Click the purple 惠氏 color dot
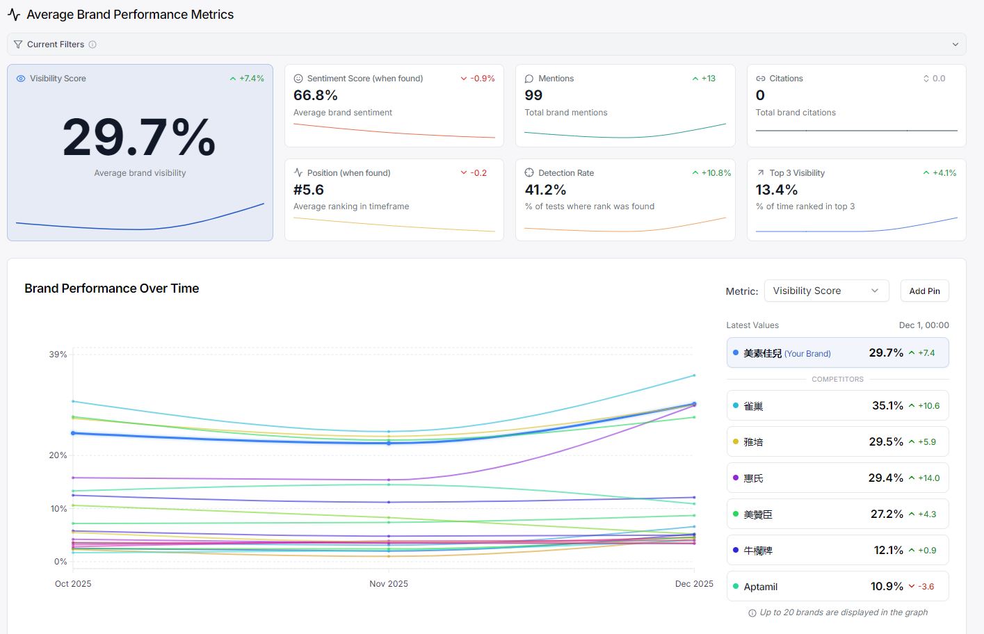The image size is (984, 634). (736, 478)
